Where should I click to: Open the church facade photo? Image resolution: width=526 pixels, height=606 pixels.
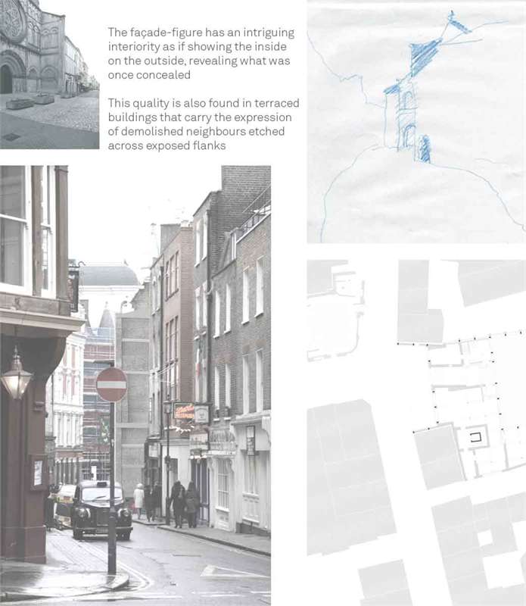[x=49, y=73]
